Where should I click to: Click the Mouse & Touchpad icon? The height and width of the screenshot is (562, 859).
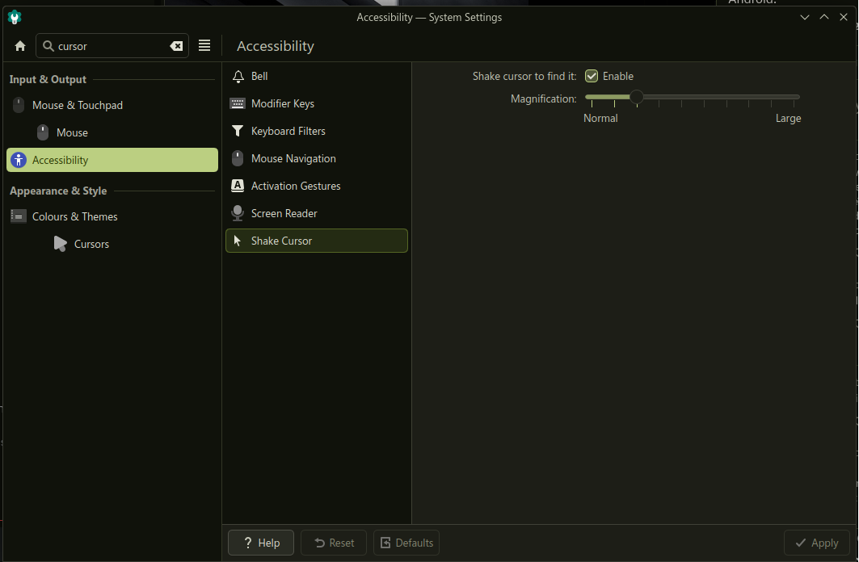pyautogui.click(x=19, y=105)
